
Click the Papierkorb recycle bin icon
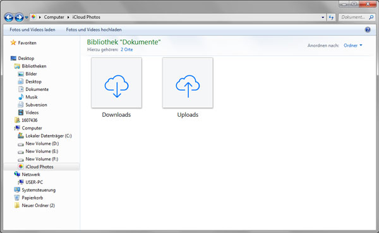tap(17, 198)
